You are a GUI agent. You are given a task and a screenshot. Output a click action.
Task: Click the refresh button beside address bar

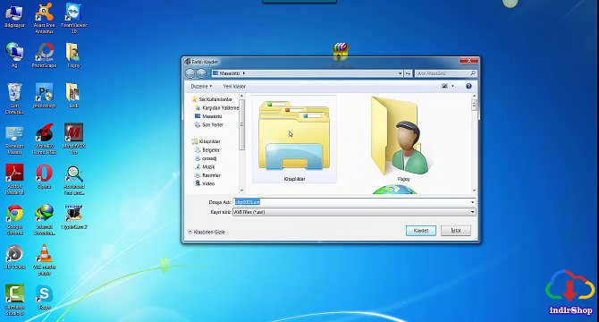pyautogui.click(x=408, y=73)
